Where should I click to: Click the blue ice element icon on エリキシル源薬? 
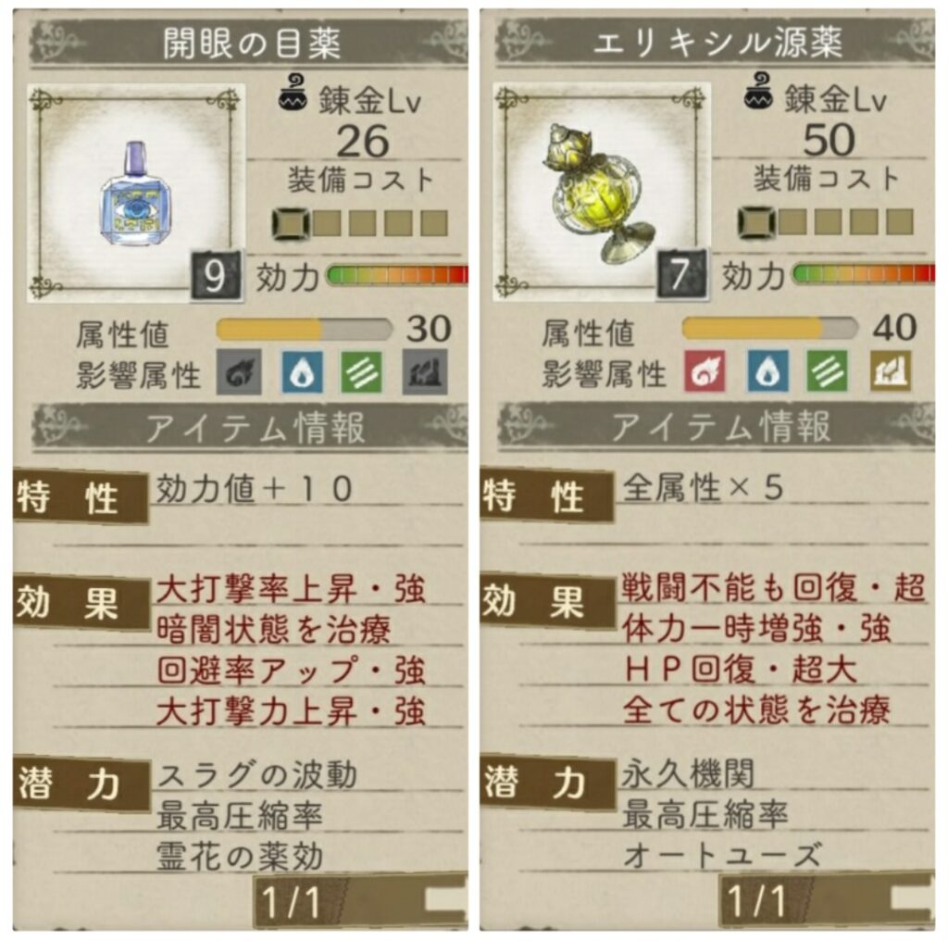[767, 370]
